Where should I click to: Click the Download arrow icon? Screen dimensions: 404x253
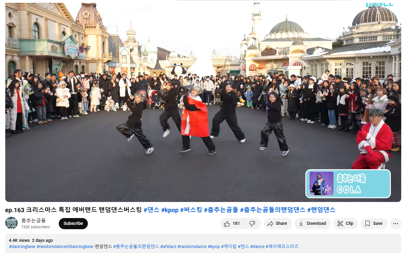(x=301, y=224)
